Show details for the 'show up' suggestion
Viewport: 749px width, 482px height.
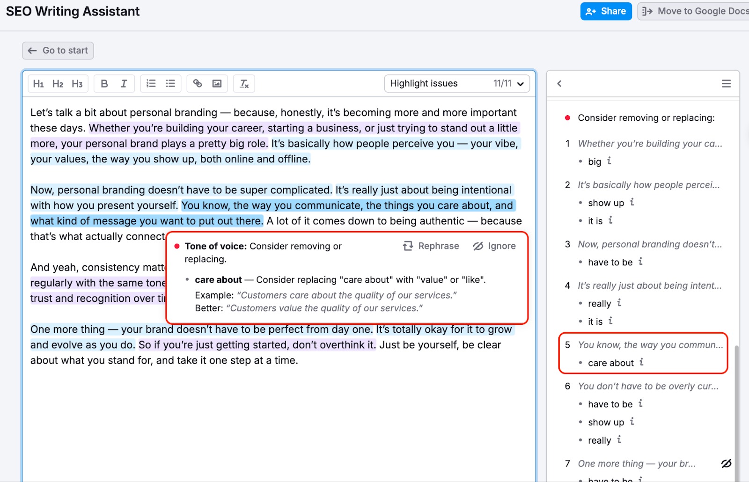[x=632, y=203]
